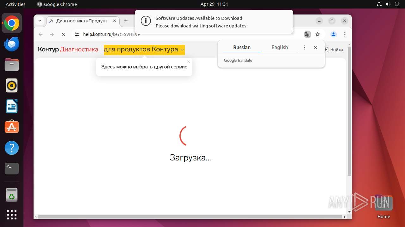Screen dimensions: 405x227
Task: Show Applications grid in dock
Action: coord(12,215)
